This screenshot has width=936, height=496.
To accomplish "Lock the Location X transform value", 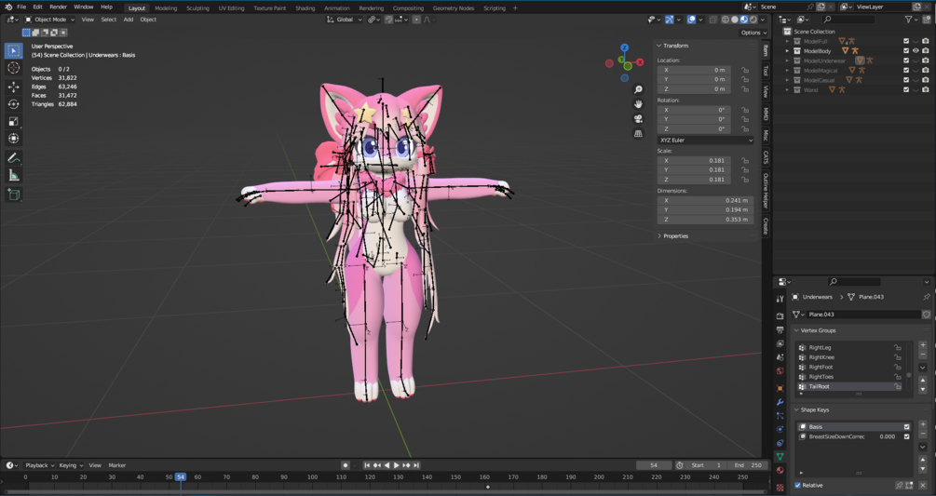I will [x=745, y=70].
